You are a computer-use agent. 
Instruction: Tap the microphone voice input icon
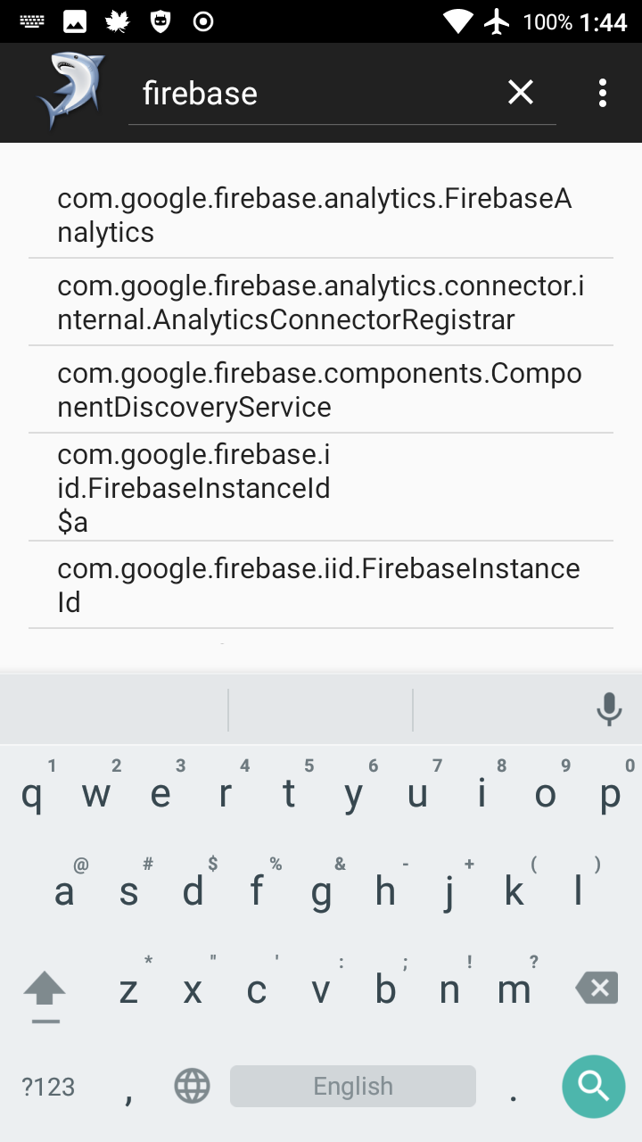click(x=609, y=709)
